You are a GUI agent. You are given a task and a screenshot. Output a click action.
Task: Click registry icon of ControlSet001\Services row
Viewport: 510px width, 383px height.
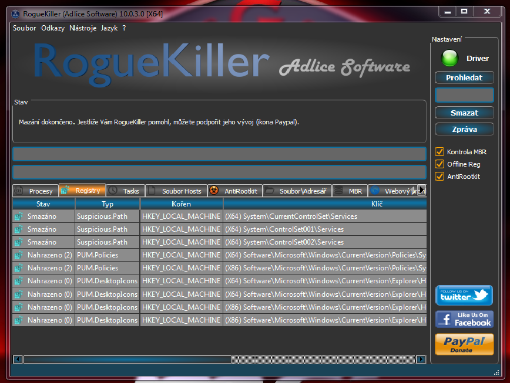point(19,229)
